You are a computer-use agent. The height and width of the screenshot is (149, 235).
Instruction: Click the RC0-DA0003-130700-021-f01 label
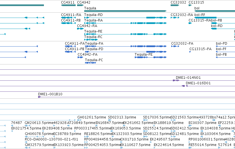click(x=51, y=139)
